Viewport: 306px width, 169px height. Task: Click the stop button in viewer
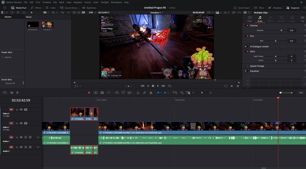[153, 86]
